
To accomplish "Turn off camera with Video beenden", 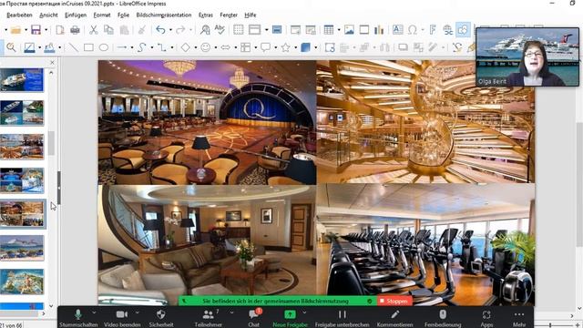I will coord(122,318).
